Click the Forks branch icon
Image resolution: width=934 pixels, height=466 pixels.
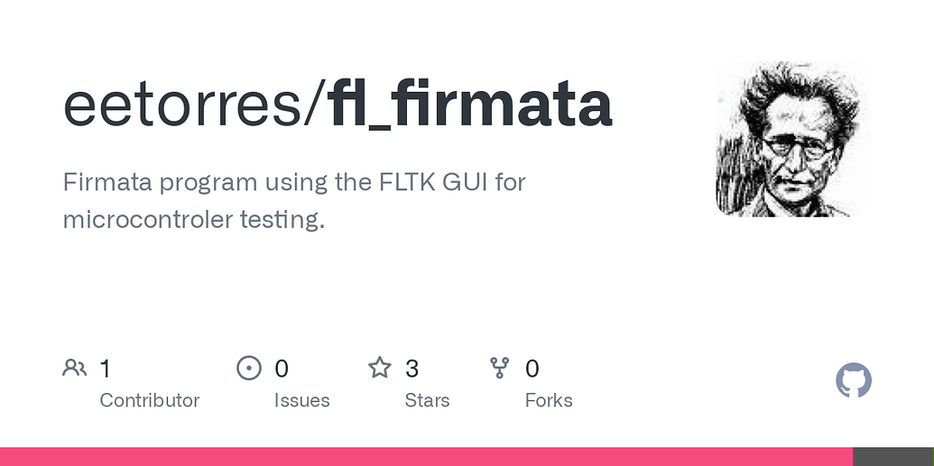(500, 368)
